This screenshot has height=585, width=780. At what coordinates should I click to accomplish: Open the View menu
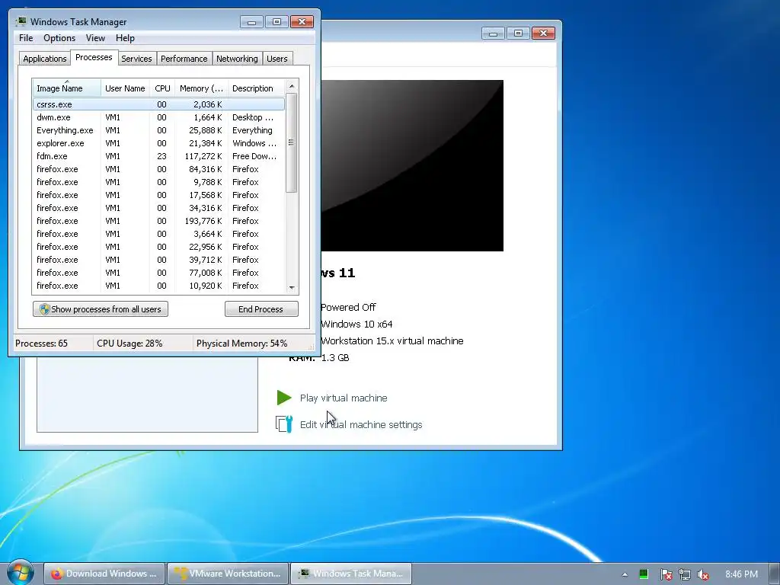pos(95,38)
